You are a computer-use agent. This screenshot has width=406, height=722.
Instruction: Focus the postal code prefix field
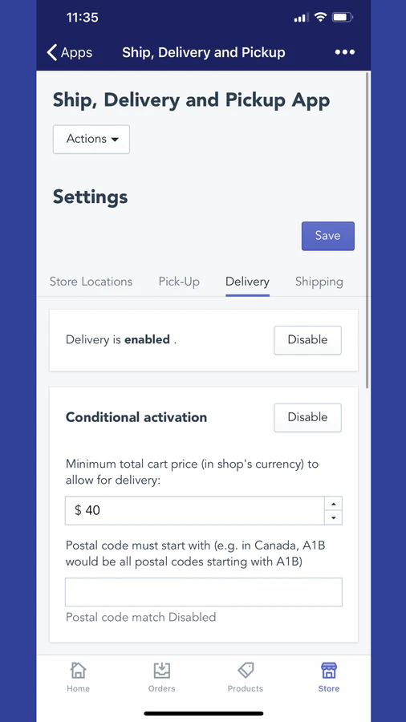point(204,592)
